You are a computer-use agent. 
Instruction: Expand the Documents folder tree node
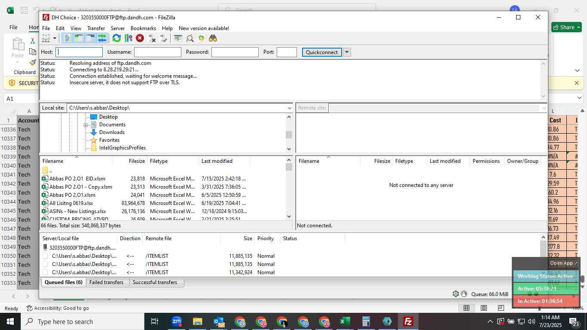coord(86,125)
